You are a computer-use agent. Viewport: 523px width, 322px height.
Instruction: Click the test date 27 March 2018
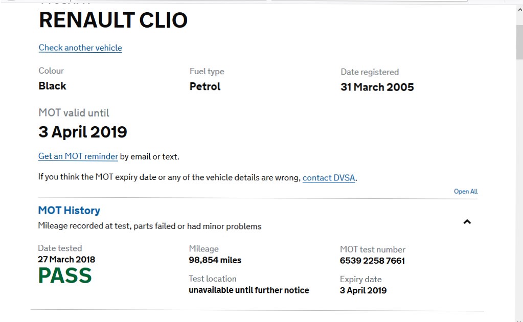click(x=66, y=259)
